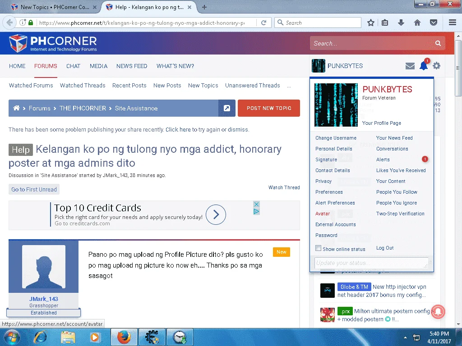Click the ad's circular arrow button

(x=216, y=214)
